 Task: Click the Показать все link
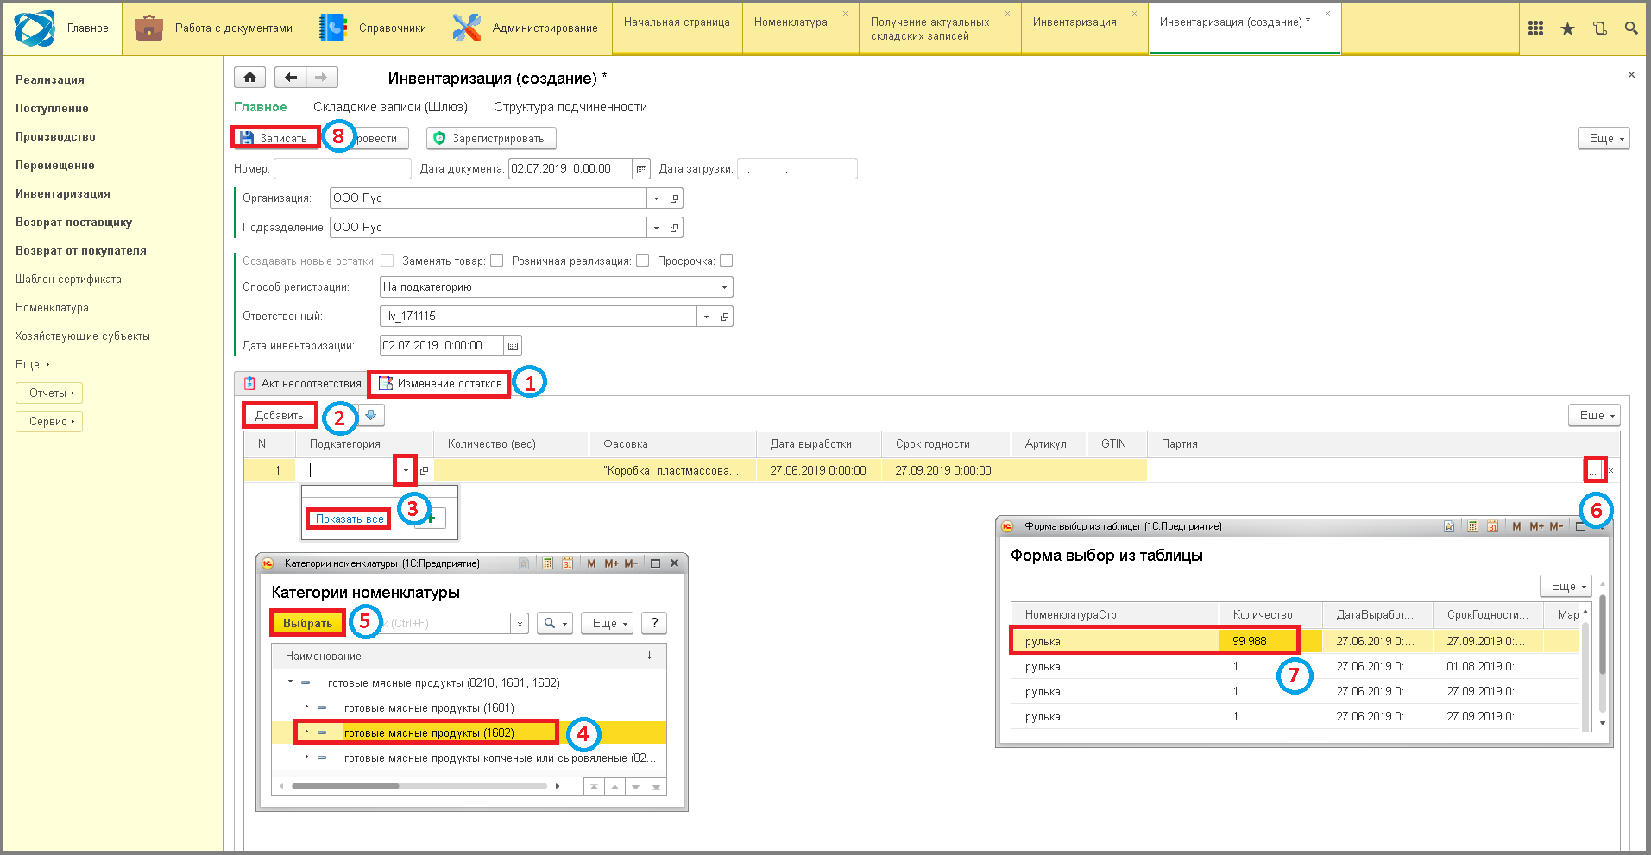point(350,519)
